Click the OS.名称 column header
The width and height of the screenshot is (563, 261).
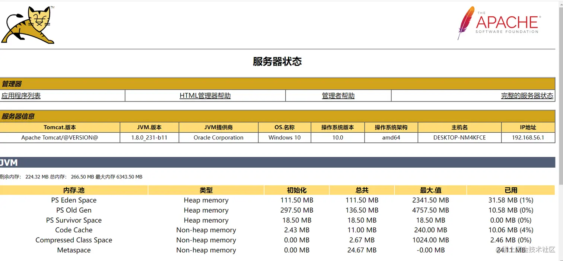pyautogui.click(x=284, y=127)
